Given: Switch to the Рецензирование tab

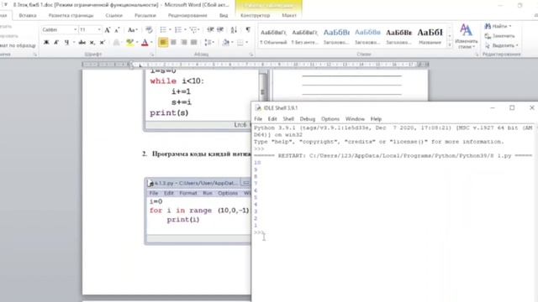Looking at the screenshot, I should pyautogui.click(x=187, y=15).
